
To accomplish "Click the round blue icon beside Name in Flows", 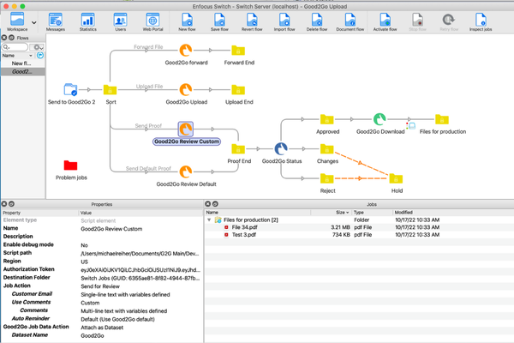I will click(x=40, y=56).
